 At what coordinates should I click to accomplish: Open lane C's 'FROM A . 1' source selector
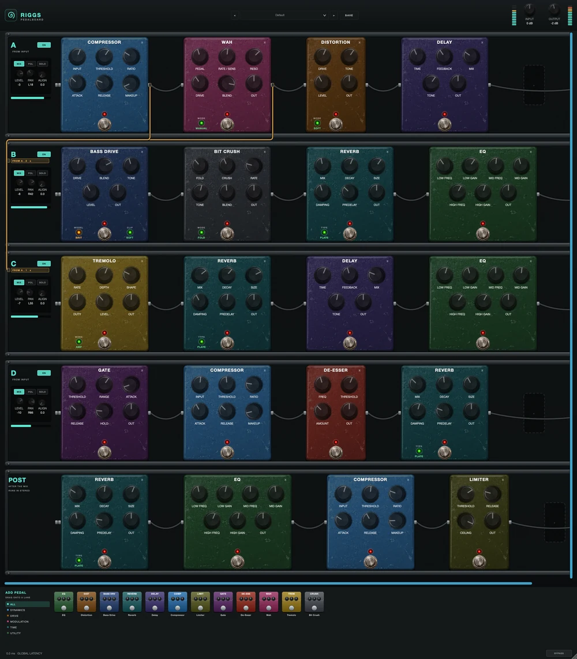[x=29, y=270]
